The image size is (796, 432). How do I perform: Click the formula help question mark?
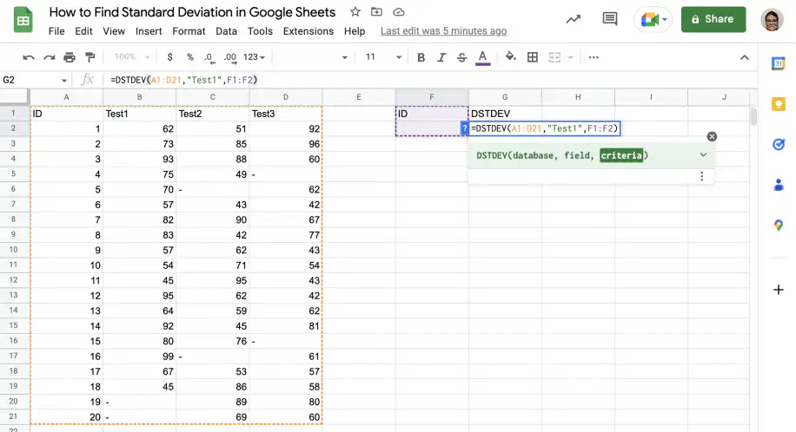(x=465, y=128)
